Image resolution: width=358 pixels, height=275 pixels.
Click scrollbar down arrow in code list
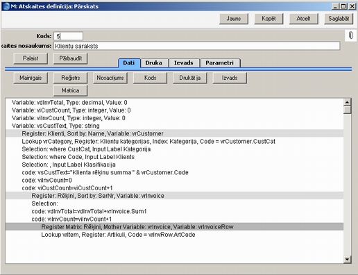347,259
